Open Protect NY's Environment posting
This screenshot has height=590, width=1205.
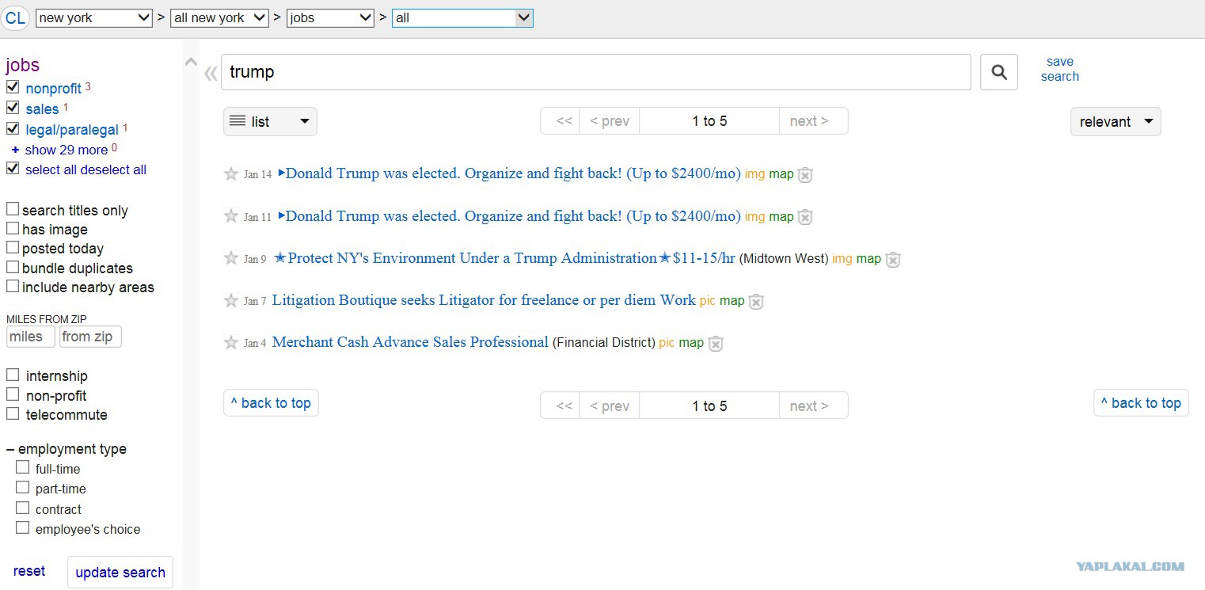[504, 258]
